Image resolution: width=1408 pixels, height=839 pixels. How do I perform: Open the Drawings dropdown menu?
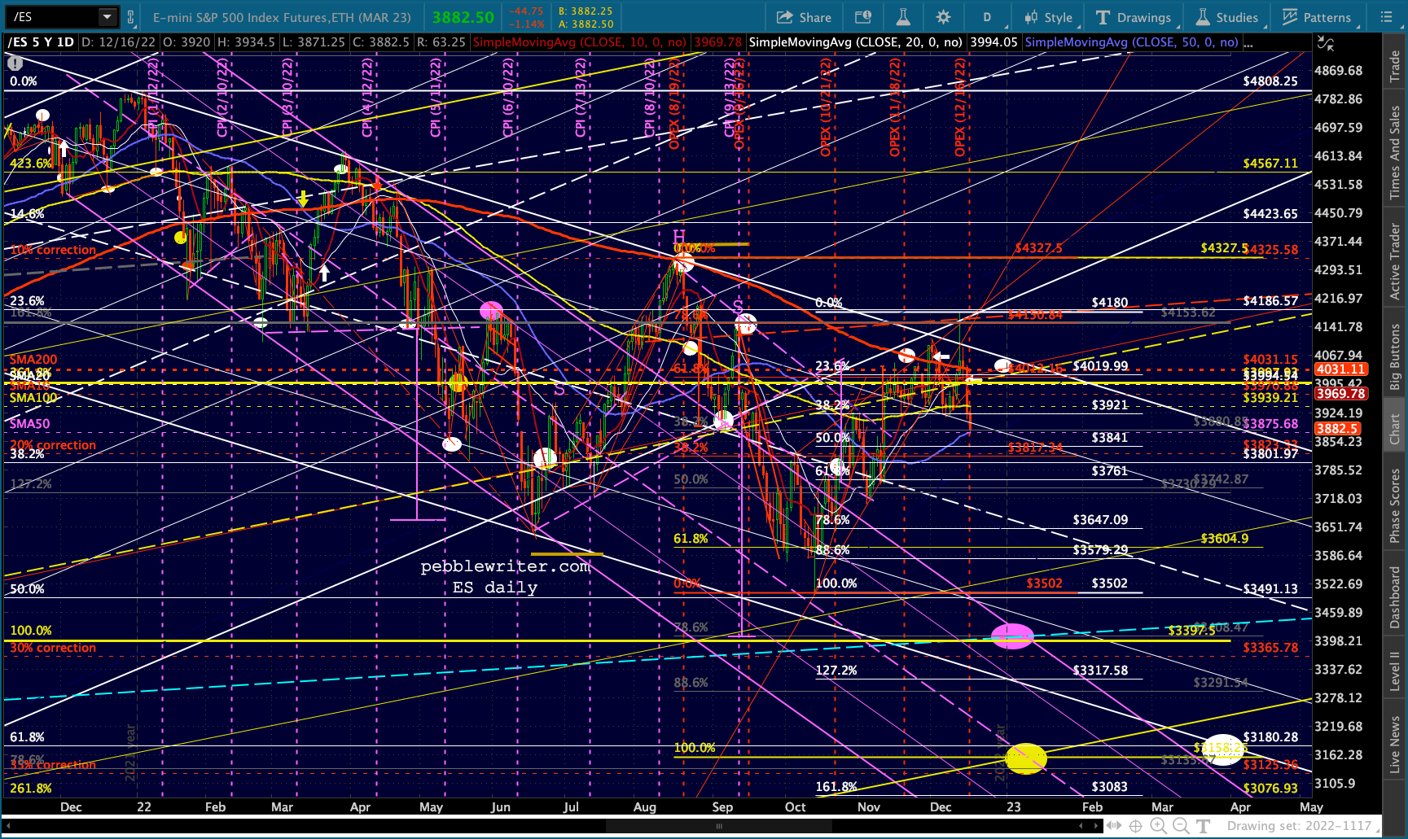point(1135,17)
